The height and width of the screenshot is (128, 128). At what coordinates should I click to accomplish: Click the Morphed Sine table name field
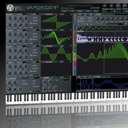click(x=115, y=15)
